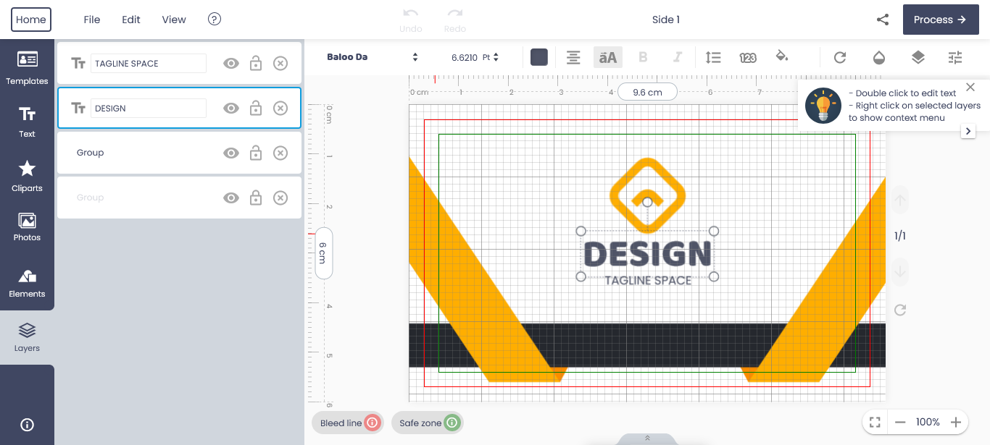
Task: Toggle the Bleed line indicator
Action: pyautogui.click(x=347, y=423)
